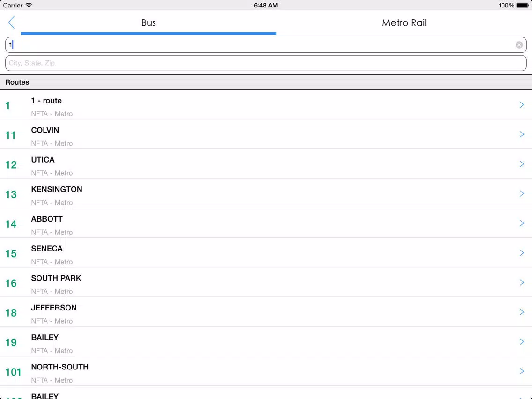Open the chevron for NORTH-SOUTH route
This screenshot has width=532, height=399.
click(522, 371)
